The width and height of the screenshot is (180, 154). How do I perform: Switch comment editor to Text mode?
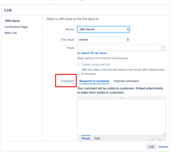point(97,138)
